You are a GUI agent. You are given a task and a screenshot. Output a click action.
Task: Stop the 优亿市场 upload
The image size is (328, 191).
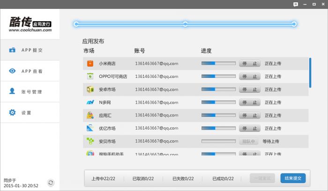250,128
